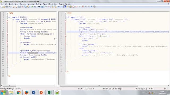Image resolution: width=170 pixels, height=95 pixels.
Task: Click the Close document toolbar icon
Action: tap(13, 7)
